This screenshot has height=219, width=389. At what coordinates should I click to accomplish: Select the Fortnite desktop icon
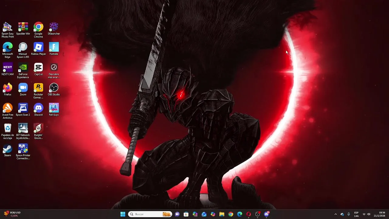[x=54, y=49]
